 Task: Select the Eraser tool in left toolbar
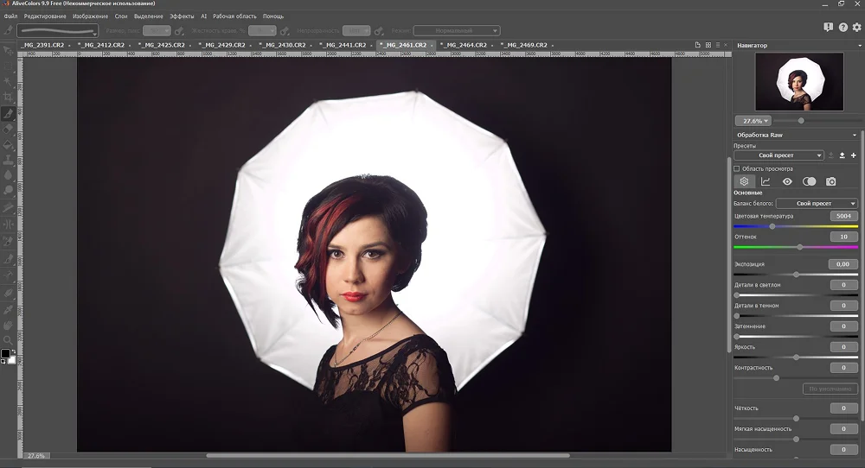tap(8, 129)
